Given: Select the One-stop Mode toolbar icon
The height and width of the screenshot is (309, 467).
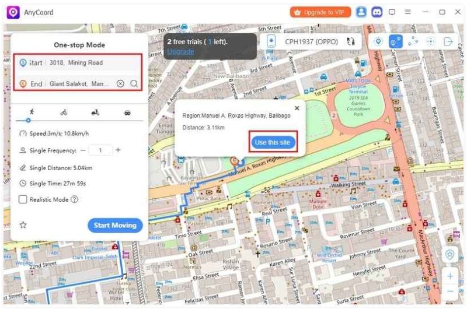Looking at the screenshot, I should coord(396,41).
